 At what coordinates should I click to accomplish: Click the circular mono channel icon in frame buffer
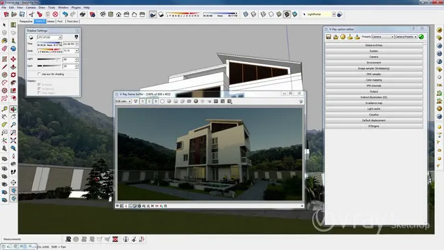pos(163,101)
